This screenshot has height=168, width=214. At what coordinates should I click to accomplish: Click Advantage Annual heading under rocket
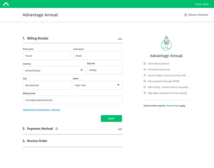tap(166, 56)
